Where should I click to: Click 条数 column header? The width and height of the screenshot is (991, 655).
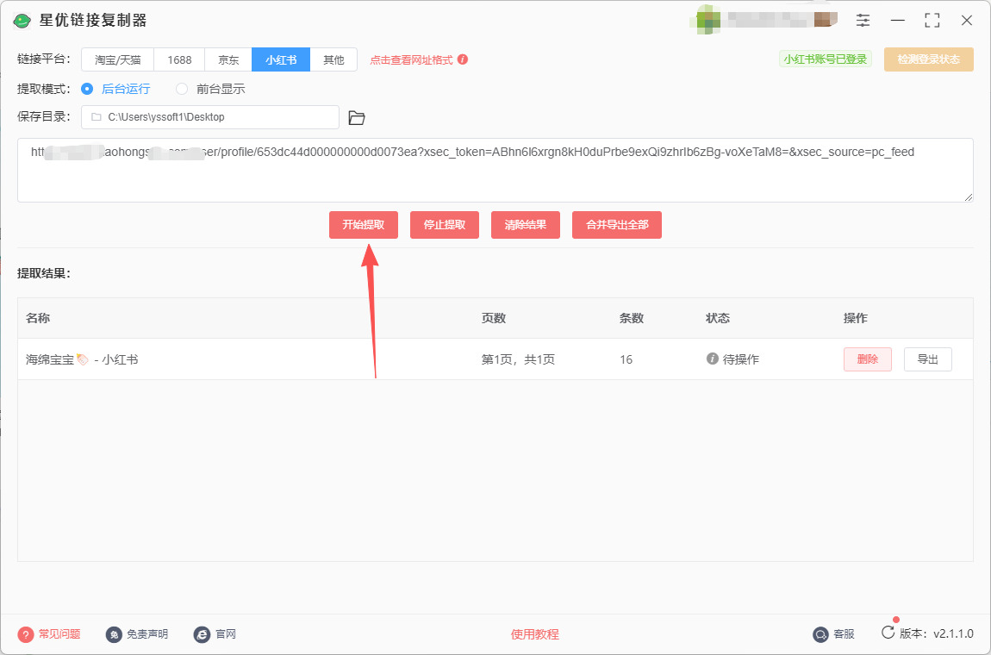632,318
